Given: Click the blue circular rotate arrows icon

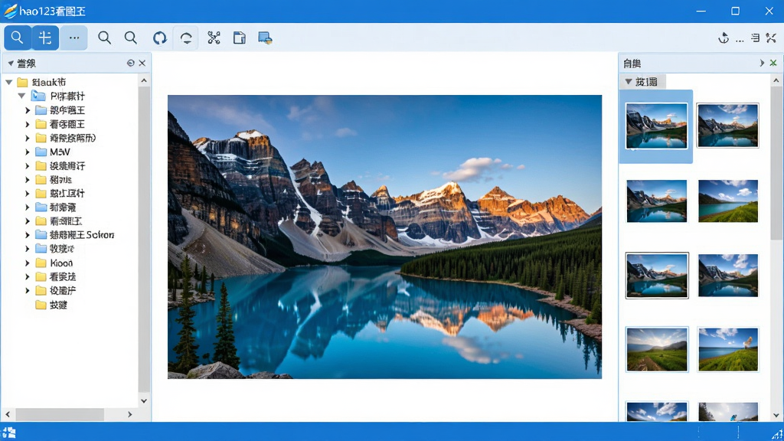Looking at the screenshot, I should [x=159, y=38].
